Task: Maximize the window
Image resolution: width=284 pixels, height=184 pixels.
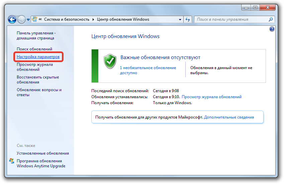Action: (255, 7)
